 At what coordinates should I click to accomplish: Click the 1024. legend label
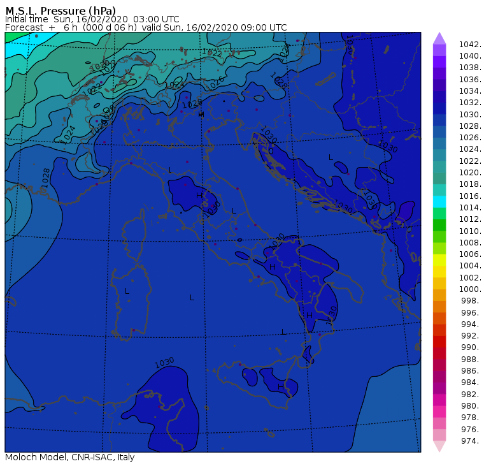[x=470, y=149]
